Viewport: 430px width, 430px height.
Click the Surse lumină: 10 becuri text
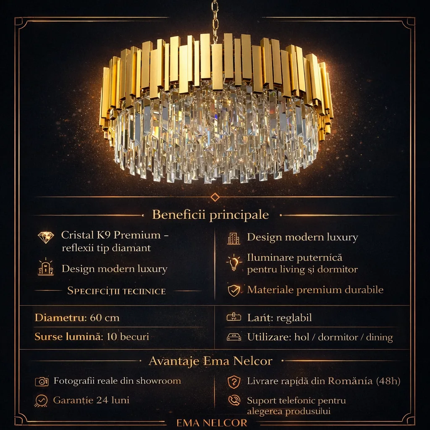click(92, 337)
